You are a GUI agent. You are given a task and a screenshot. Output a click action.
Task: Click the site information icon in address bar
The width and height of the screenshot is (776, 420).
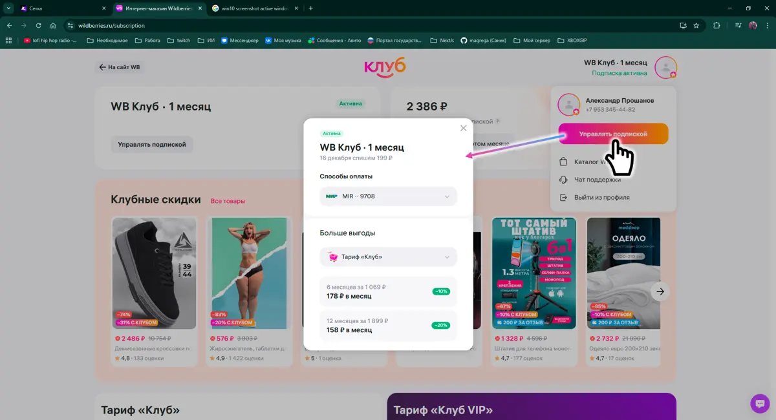pos(70,25)
